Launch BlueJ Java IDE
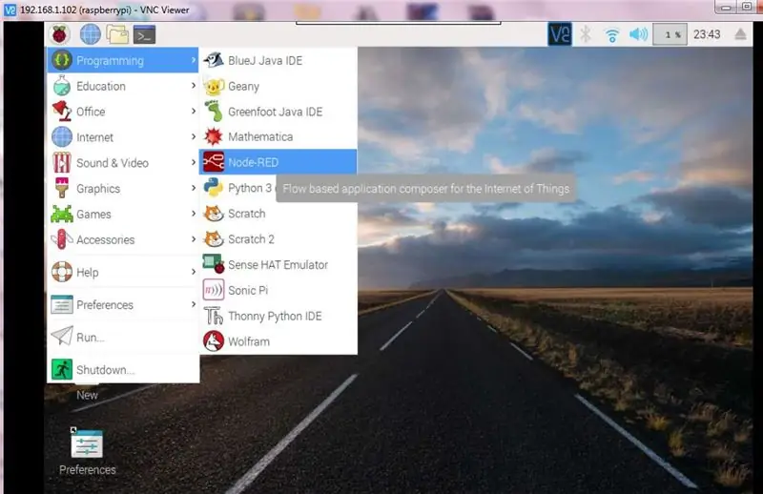The width and height of the screenshot is (763, 494). click(278, 60)
